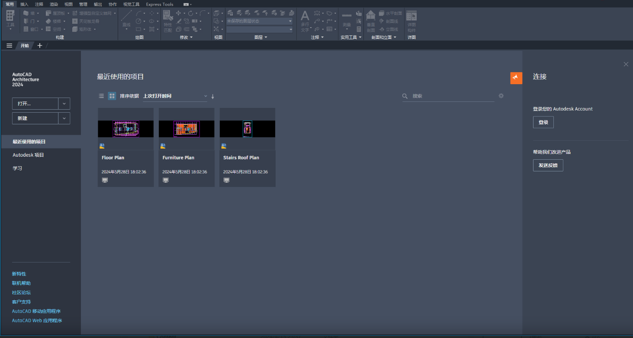Select the Rotate tool in 修改 panel
Viewport: 633px width, 338px height.
coord(190,13)
